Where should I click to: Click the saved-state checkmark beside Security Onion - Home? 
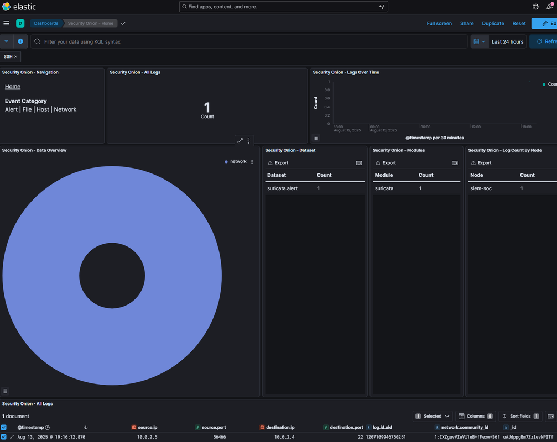123,23
